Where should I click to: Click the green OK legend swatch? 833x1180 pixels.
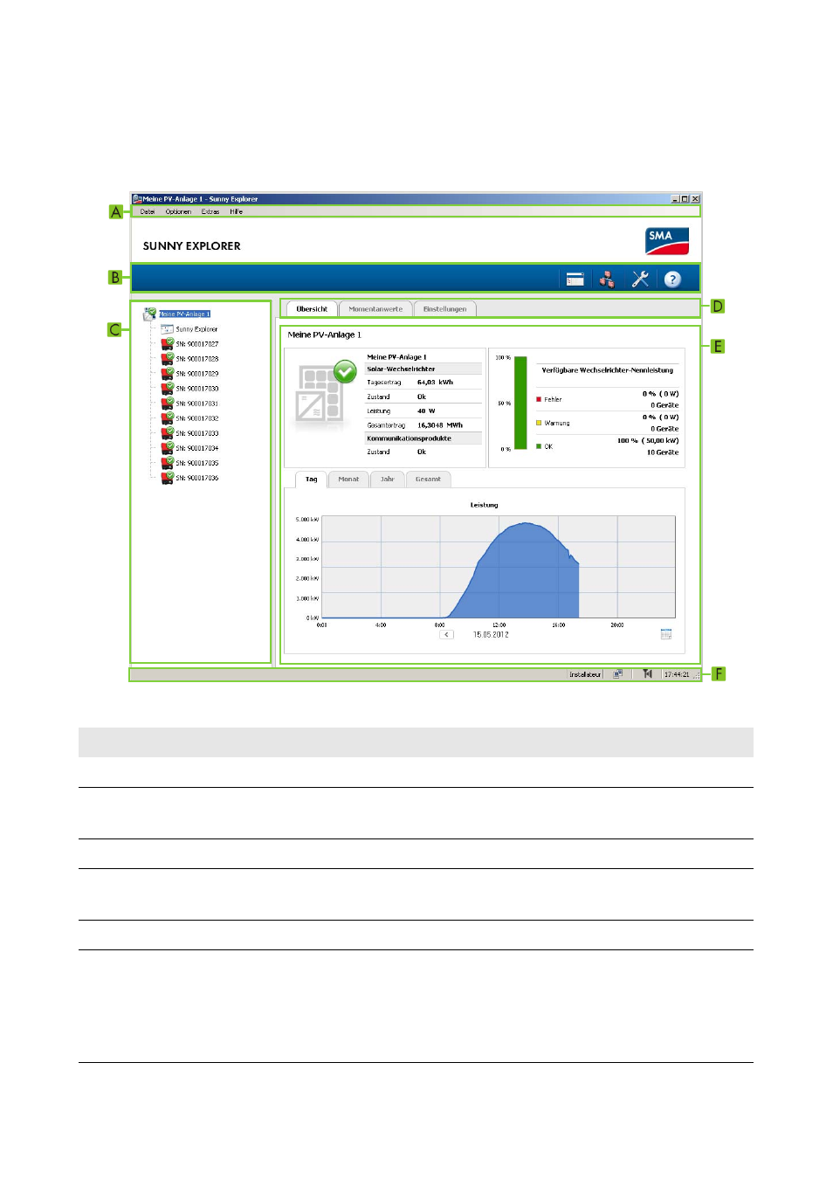click(539, 446)
